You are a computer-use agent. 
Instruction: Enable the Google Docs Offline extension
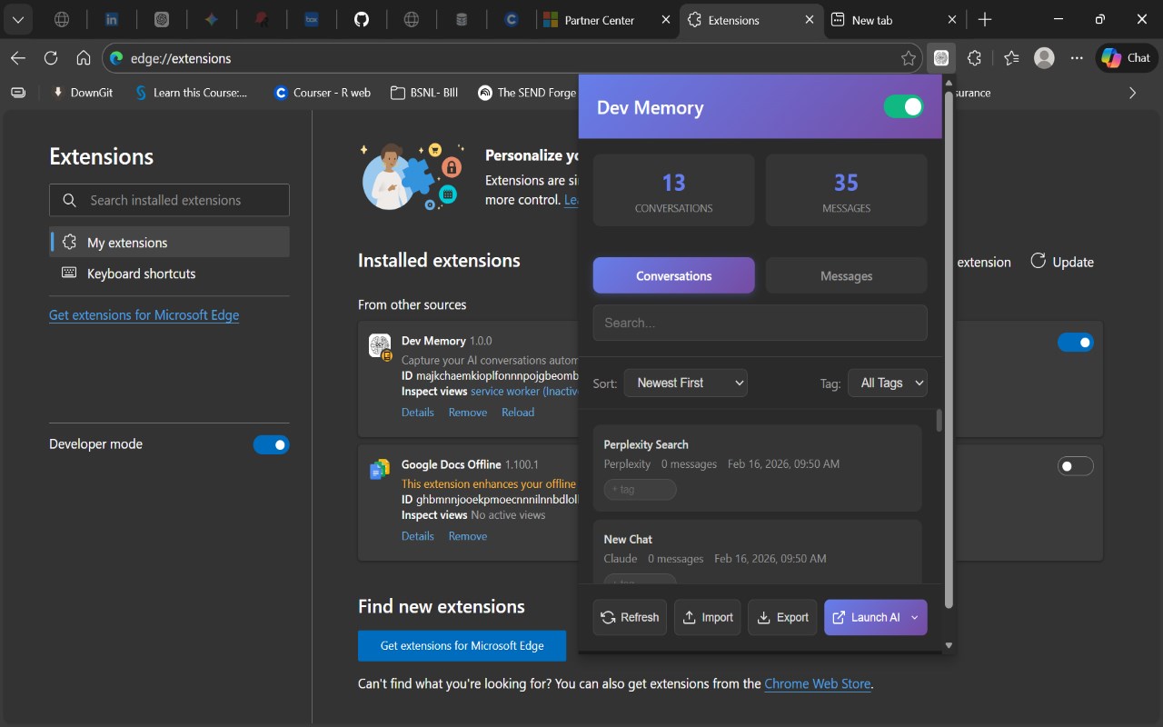pos(1076,466)
